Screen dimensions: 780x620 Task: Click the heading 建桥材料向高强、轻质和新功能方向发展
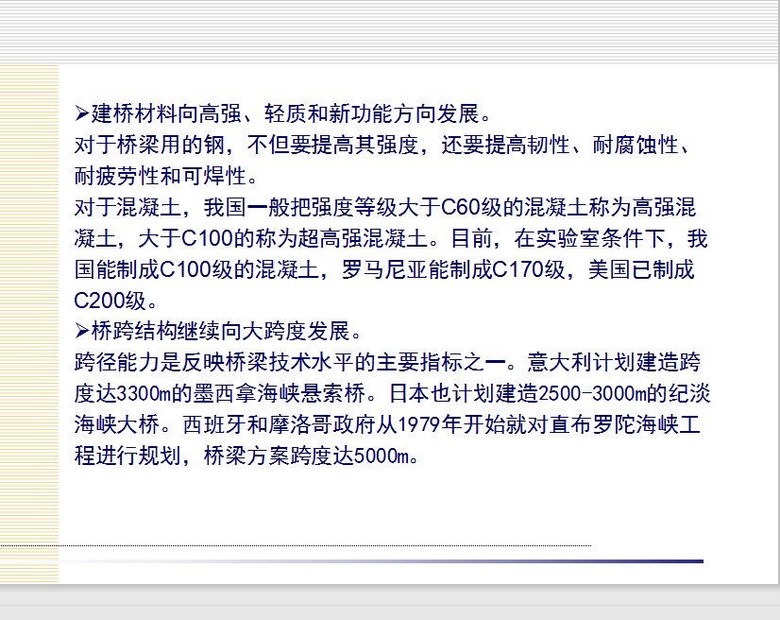[285, 114]
